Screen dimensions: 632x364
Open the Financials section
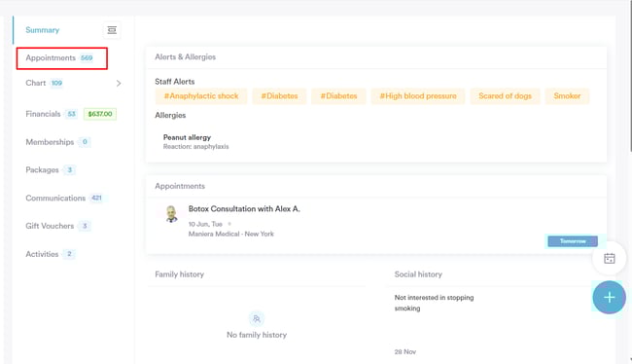(x=43, y=114)
